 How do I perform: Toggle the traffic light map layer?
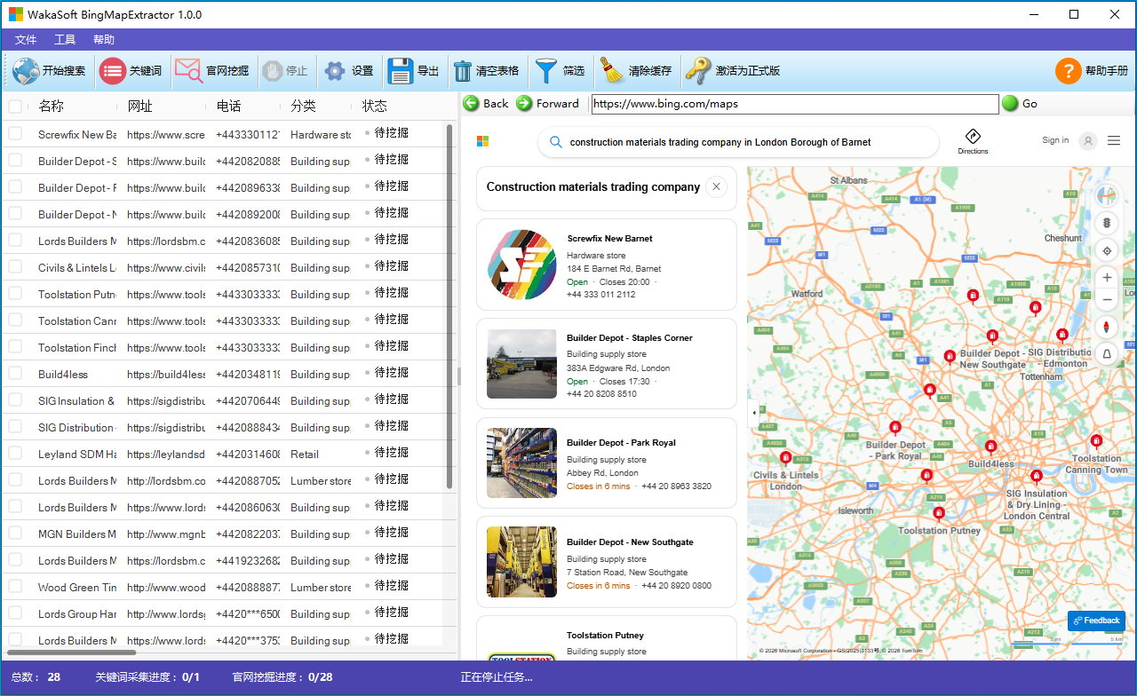click(1107, 223)
